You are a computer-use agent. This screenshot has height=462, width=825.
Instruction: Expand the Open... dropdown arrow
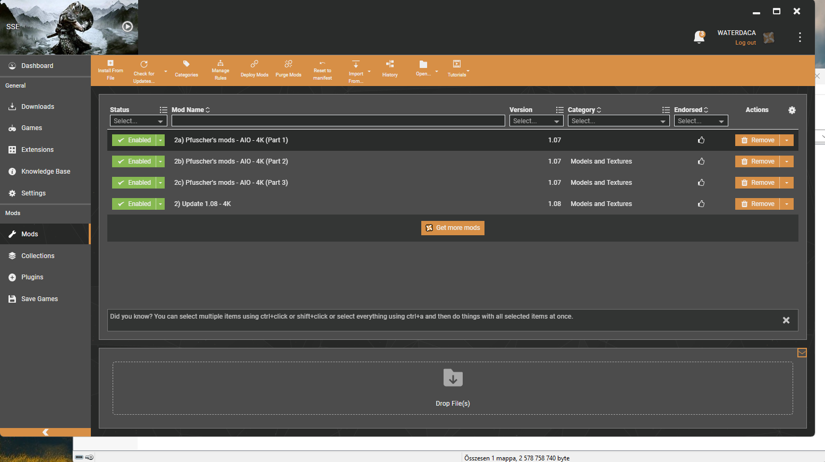pos(437,71)
